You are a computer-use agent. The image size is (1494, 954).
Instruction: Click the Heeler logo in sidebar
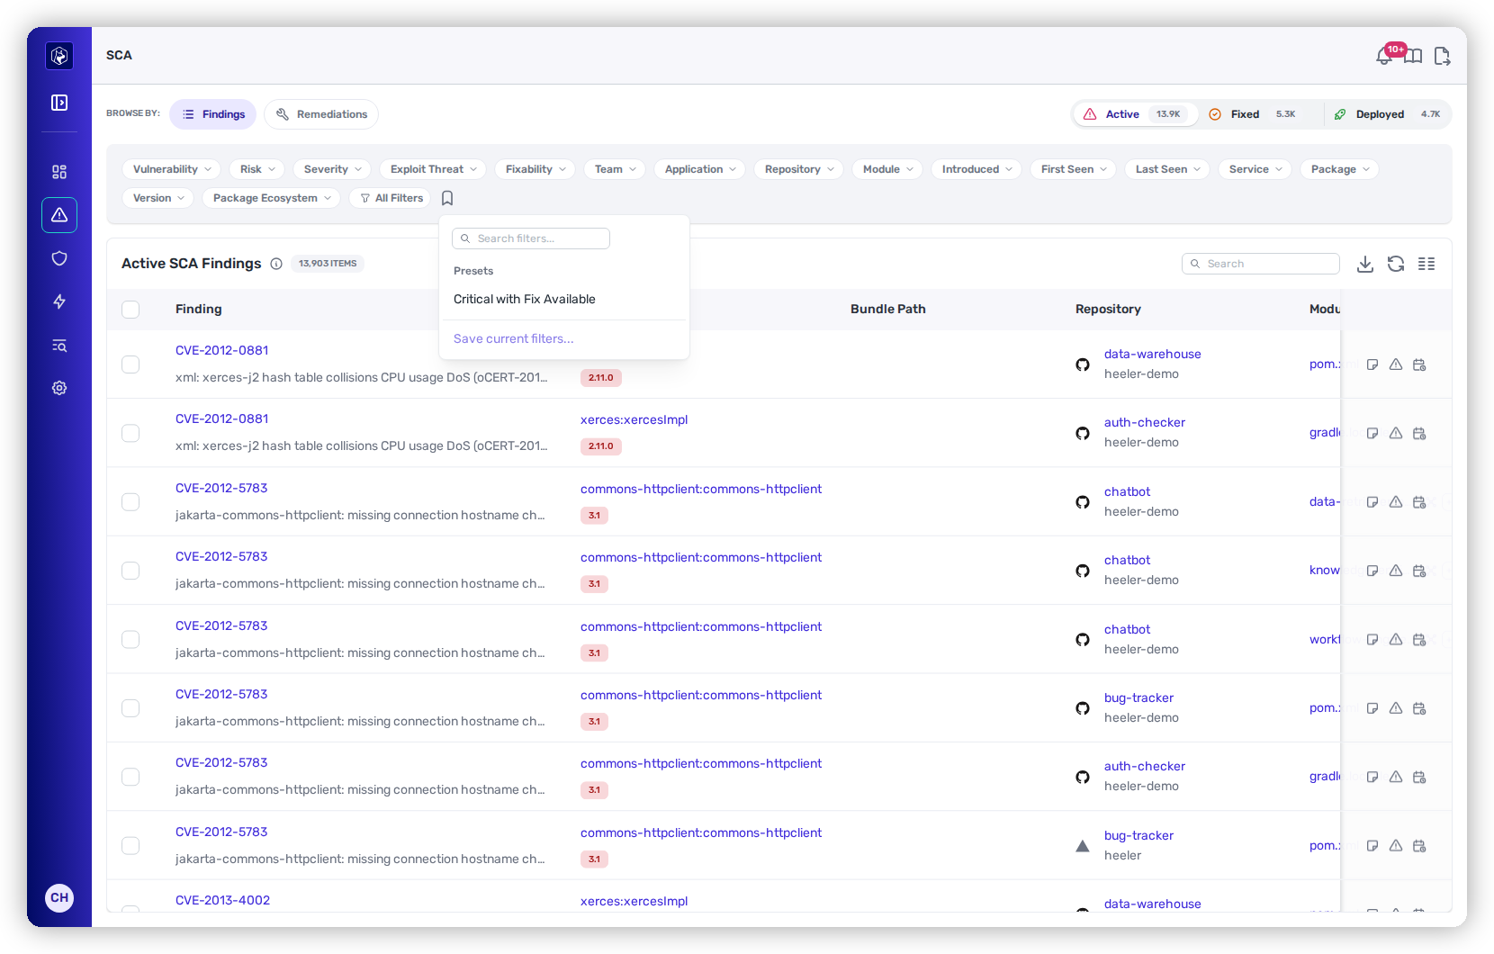pos(59,56)
